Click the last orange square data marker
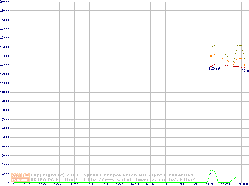Image resolution: width=249 pixels, height=186 pixels. click(x=245, y=65)
